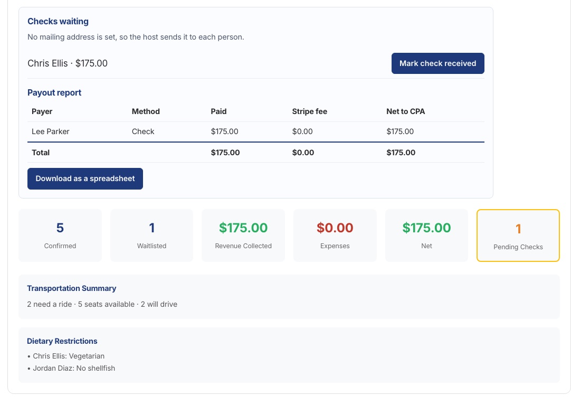Click the Expenses $0.00 card

tap(335, 236)
